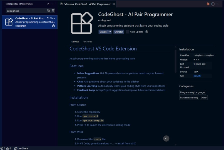Screen dimensions: 224x150
Task: Open the Machine Learning category
Action: pyautogui.click(x=189, y=98)
